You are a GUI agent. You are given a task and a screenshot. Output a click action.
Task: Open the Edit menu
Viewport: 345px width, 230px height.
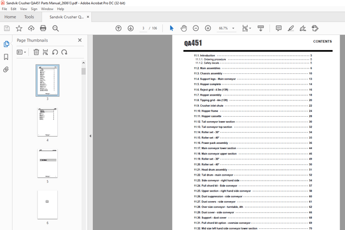click(x=14, y=9)
